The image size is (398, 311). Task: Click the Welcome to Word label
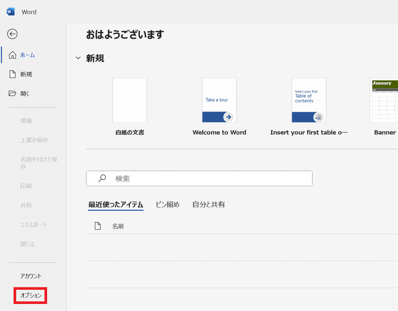coord(219,132)
